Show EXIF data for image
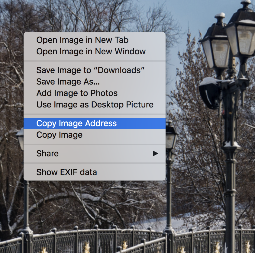This screenshot has width=255, height=253. click(x=95, y=172)
